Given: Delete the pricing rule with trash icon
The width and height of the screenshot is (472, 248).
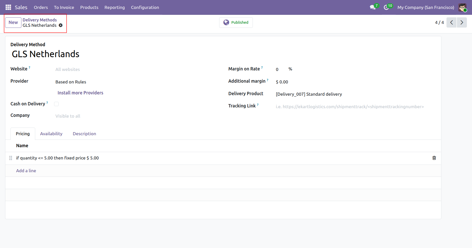Looking at the screenshot, I should click(434, 158).
